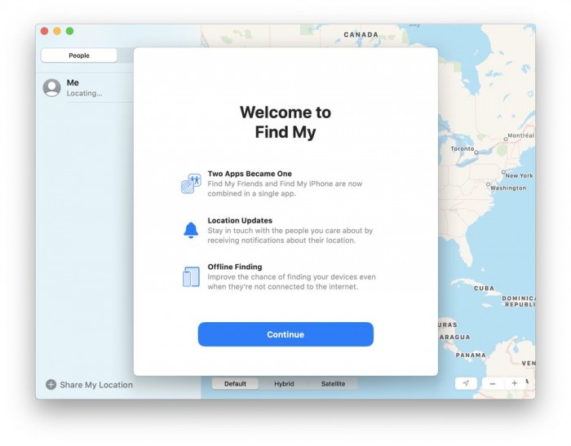Zoom out the map with minus button
The width and height of the screenshot is (571, 446).
[x=493, y=383]
